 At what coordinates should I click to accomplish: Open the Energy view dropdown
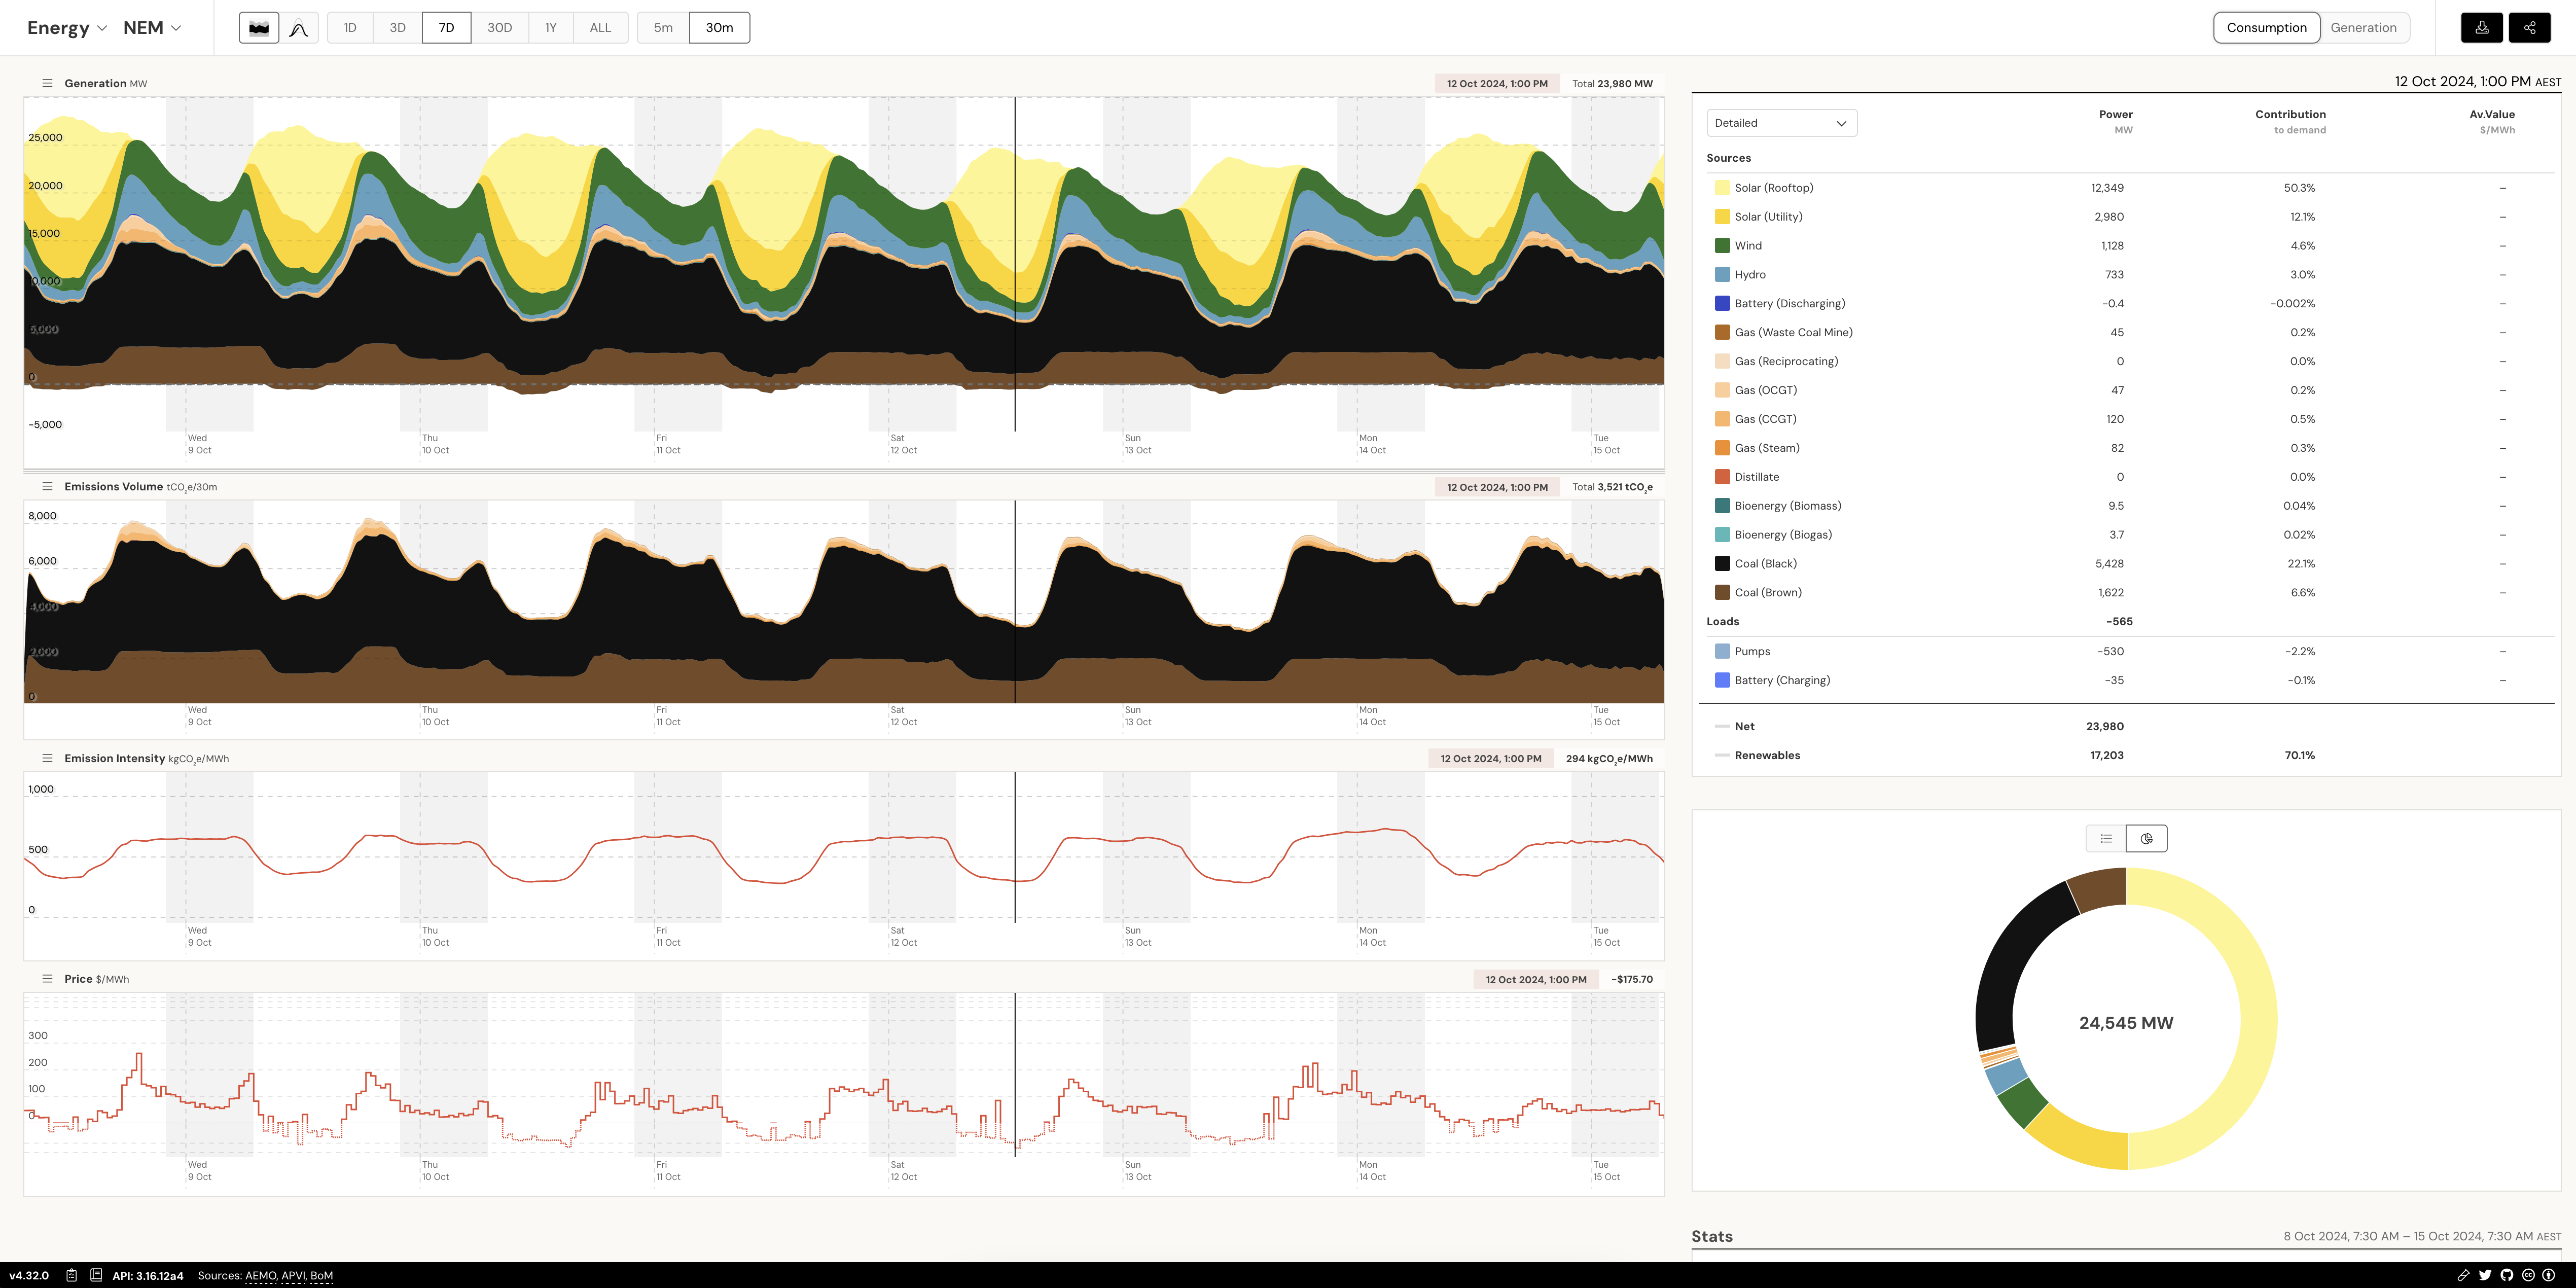point(67,28)
